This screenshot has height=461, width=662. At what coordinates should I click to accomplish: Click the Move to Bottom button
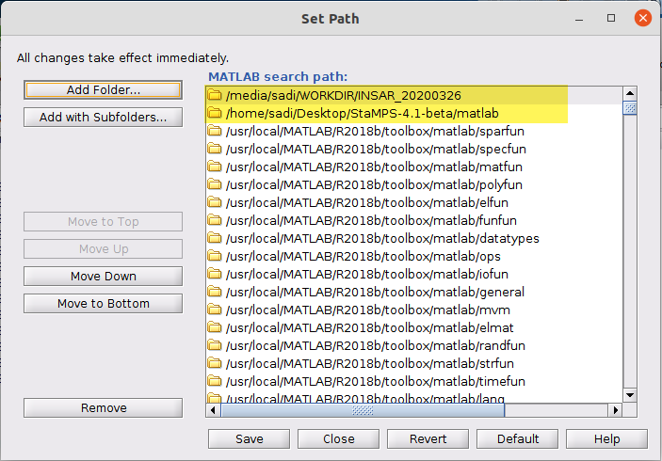tap(103, 304)
